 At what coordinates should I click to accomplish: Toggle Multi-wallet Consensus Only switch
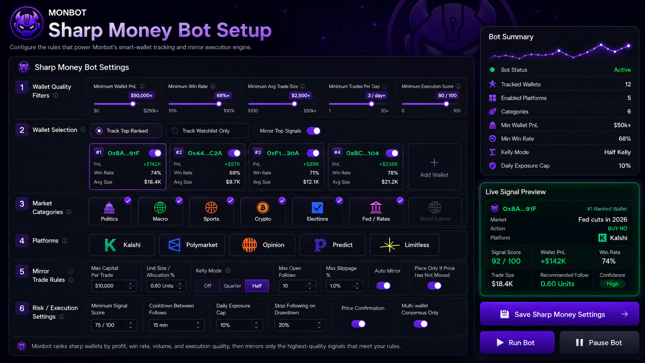pyautogui.click(x=420, y=324)
